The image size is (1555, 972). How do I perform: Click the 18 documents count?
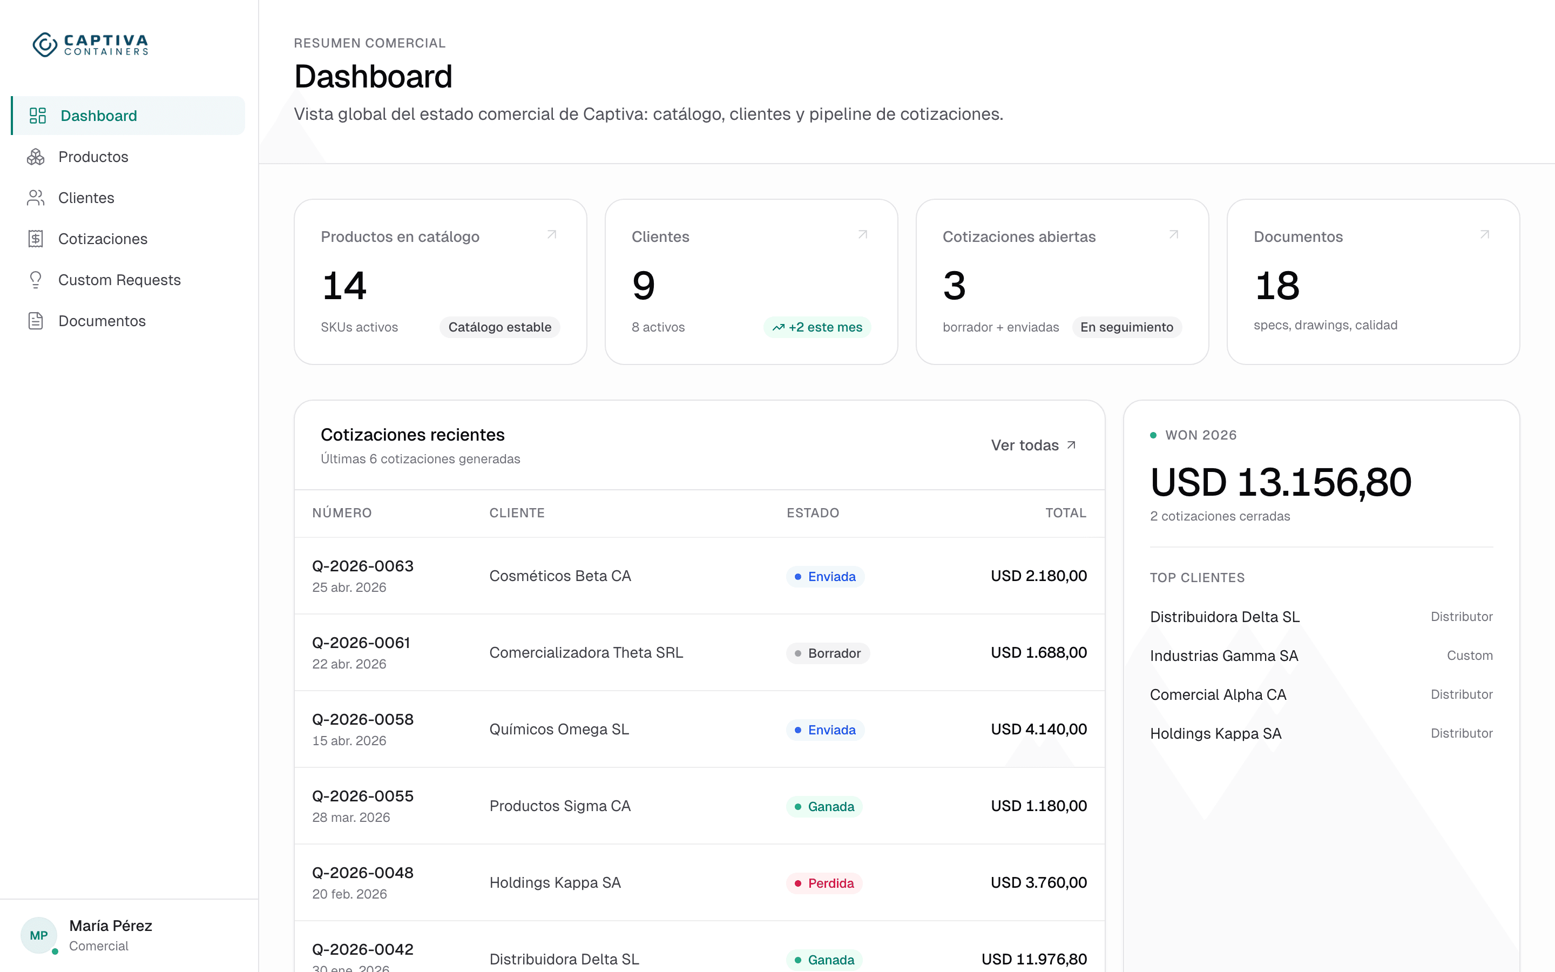click(1277, 286)
